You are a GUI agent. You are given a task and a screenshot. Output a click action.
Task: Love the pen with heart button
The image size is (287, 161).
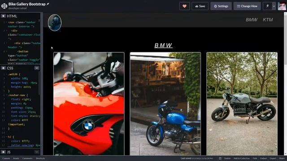click(184, 6)
